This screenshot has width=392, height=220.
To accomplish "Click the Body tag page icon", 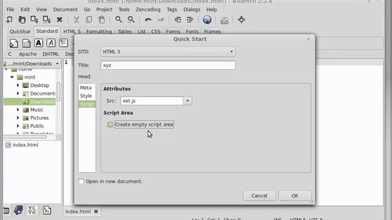I will pos(26,43).
